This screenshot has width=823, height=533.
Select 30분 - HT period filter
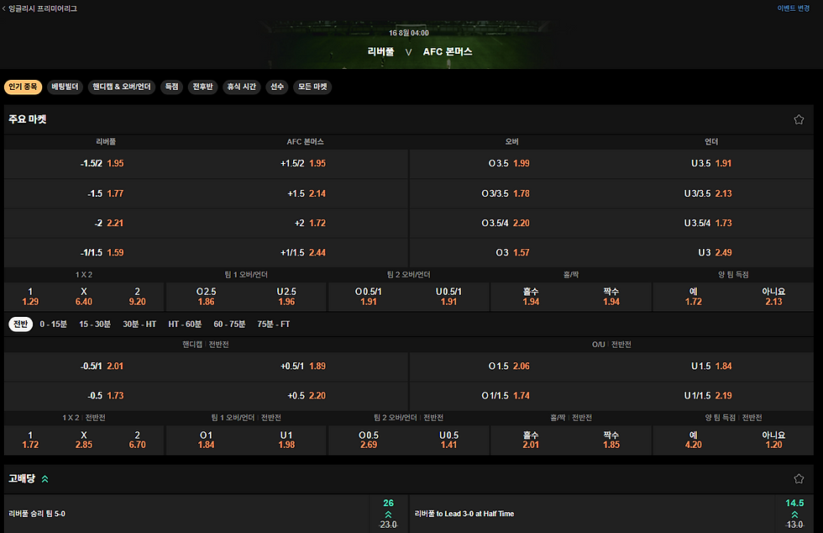pos(139,324)
